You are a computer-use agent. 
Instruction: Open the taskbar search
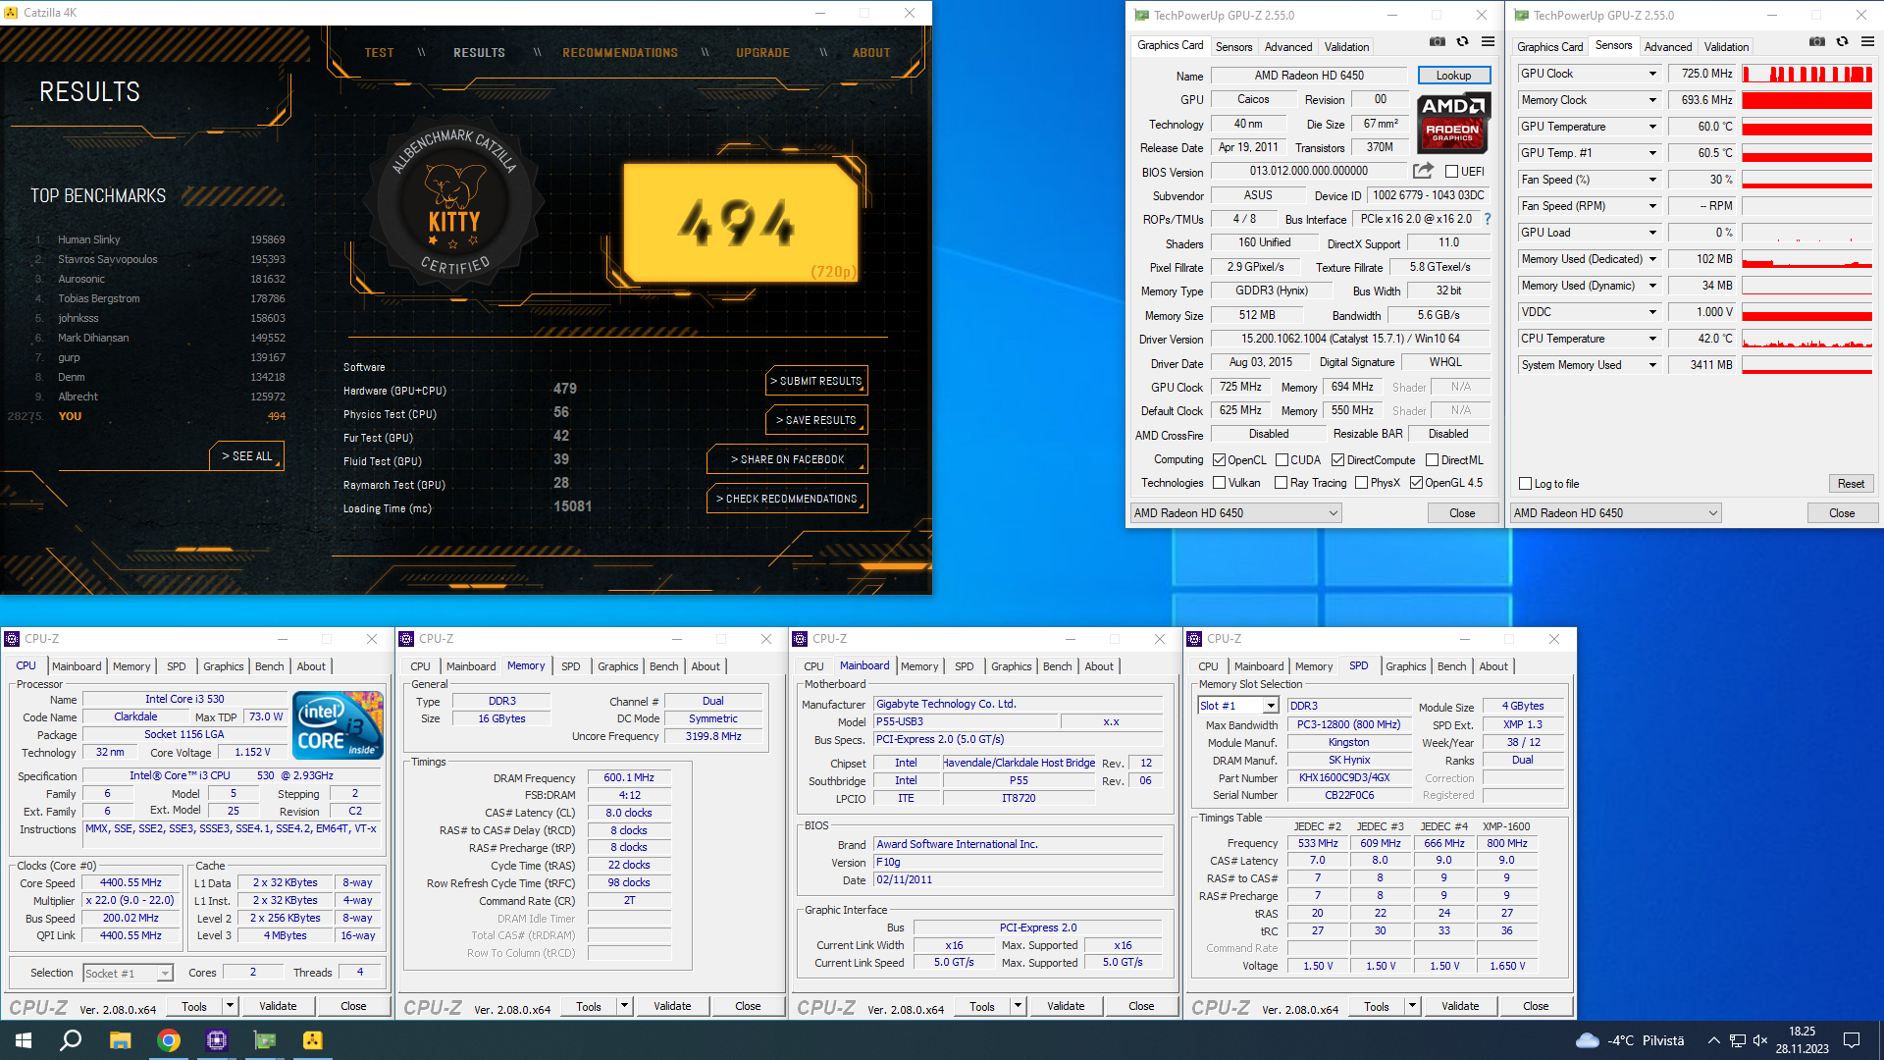[x=71, y=1040]
